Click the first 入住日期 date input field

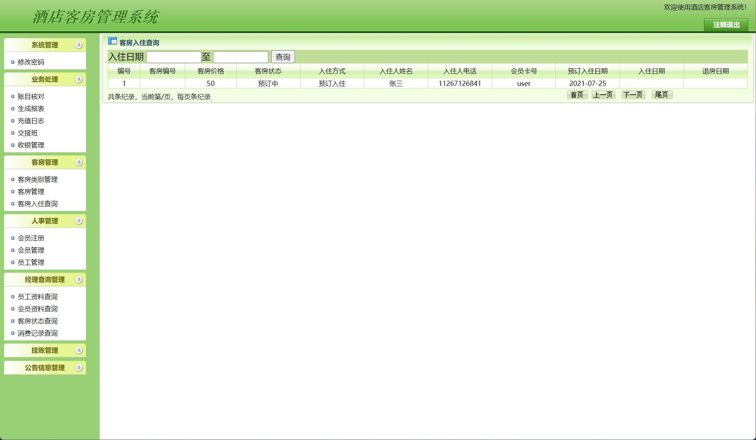click(x=173, y=56)
